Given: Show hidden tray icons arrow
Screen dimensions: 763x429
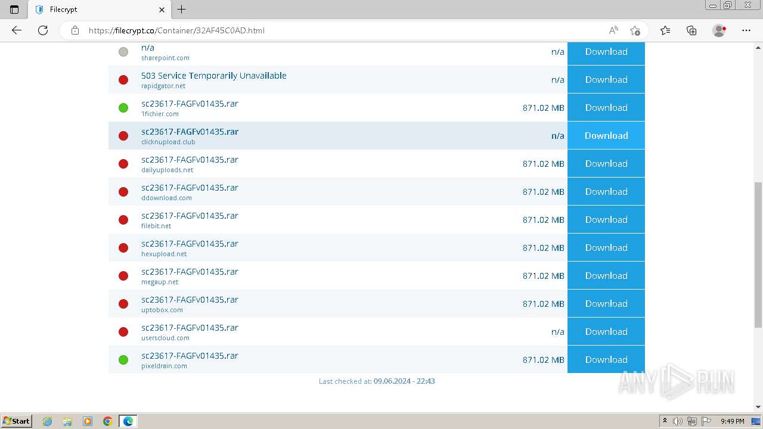Looking at the screenshot, I should [x=665, y=421].
